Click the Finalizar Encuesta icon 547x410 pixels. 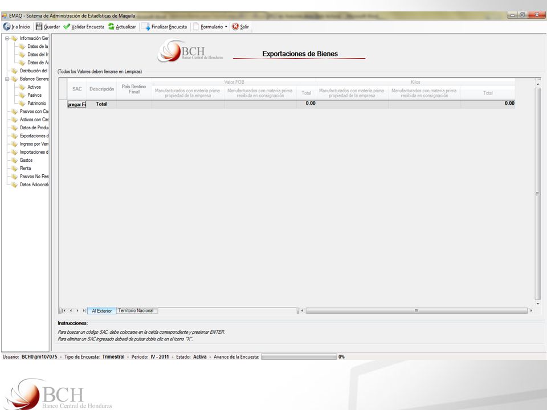pos(146,27)
